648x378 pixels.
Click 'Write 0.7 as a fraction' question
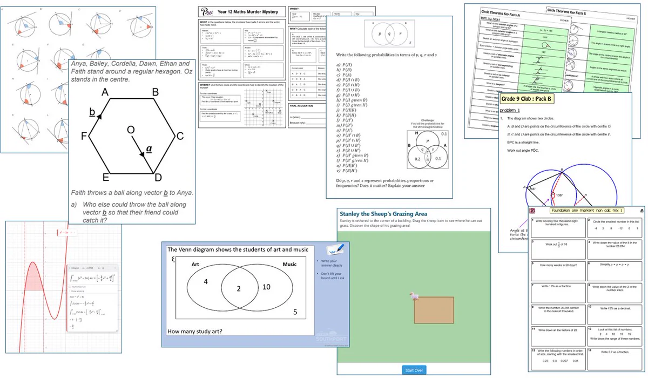(x=616, y=352)
